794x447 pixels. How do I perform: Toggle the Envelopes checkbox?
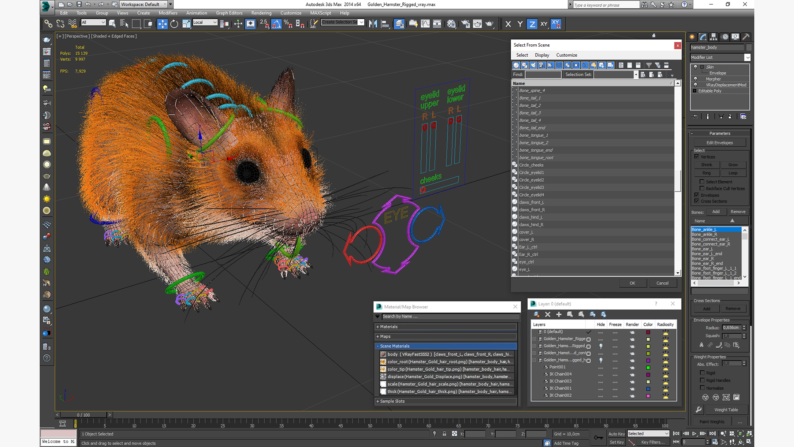pyautogui.click(x=697, y=195)
